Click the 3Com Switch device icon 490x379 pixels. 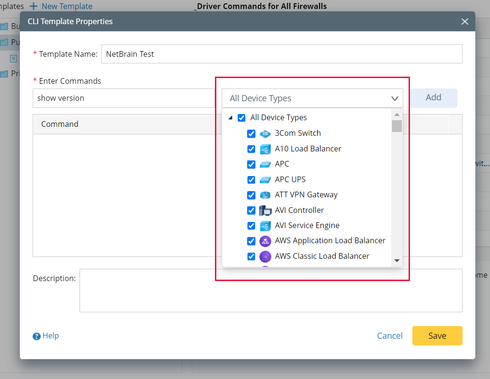pos(265,133)
